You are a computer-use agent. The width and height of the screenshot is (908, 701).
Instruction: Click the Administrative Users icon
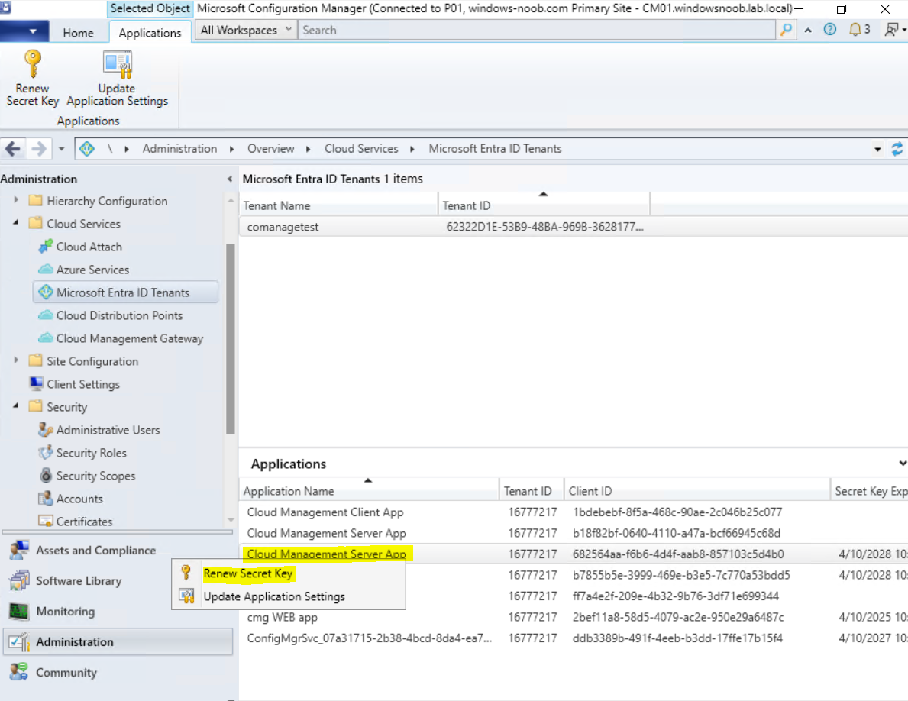tap(46, 429)
